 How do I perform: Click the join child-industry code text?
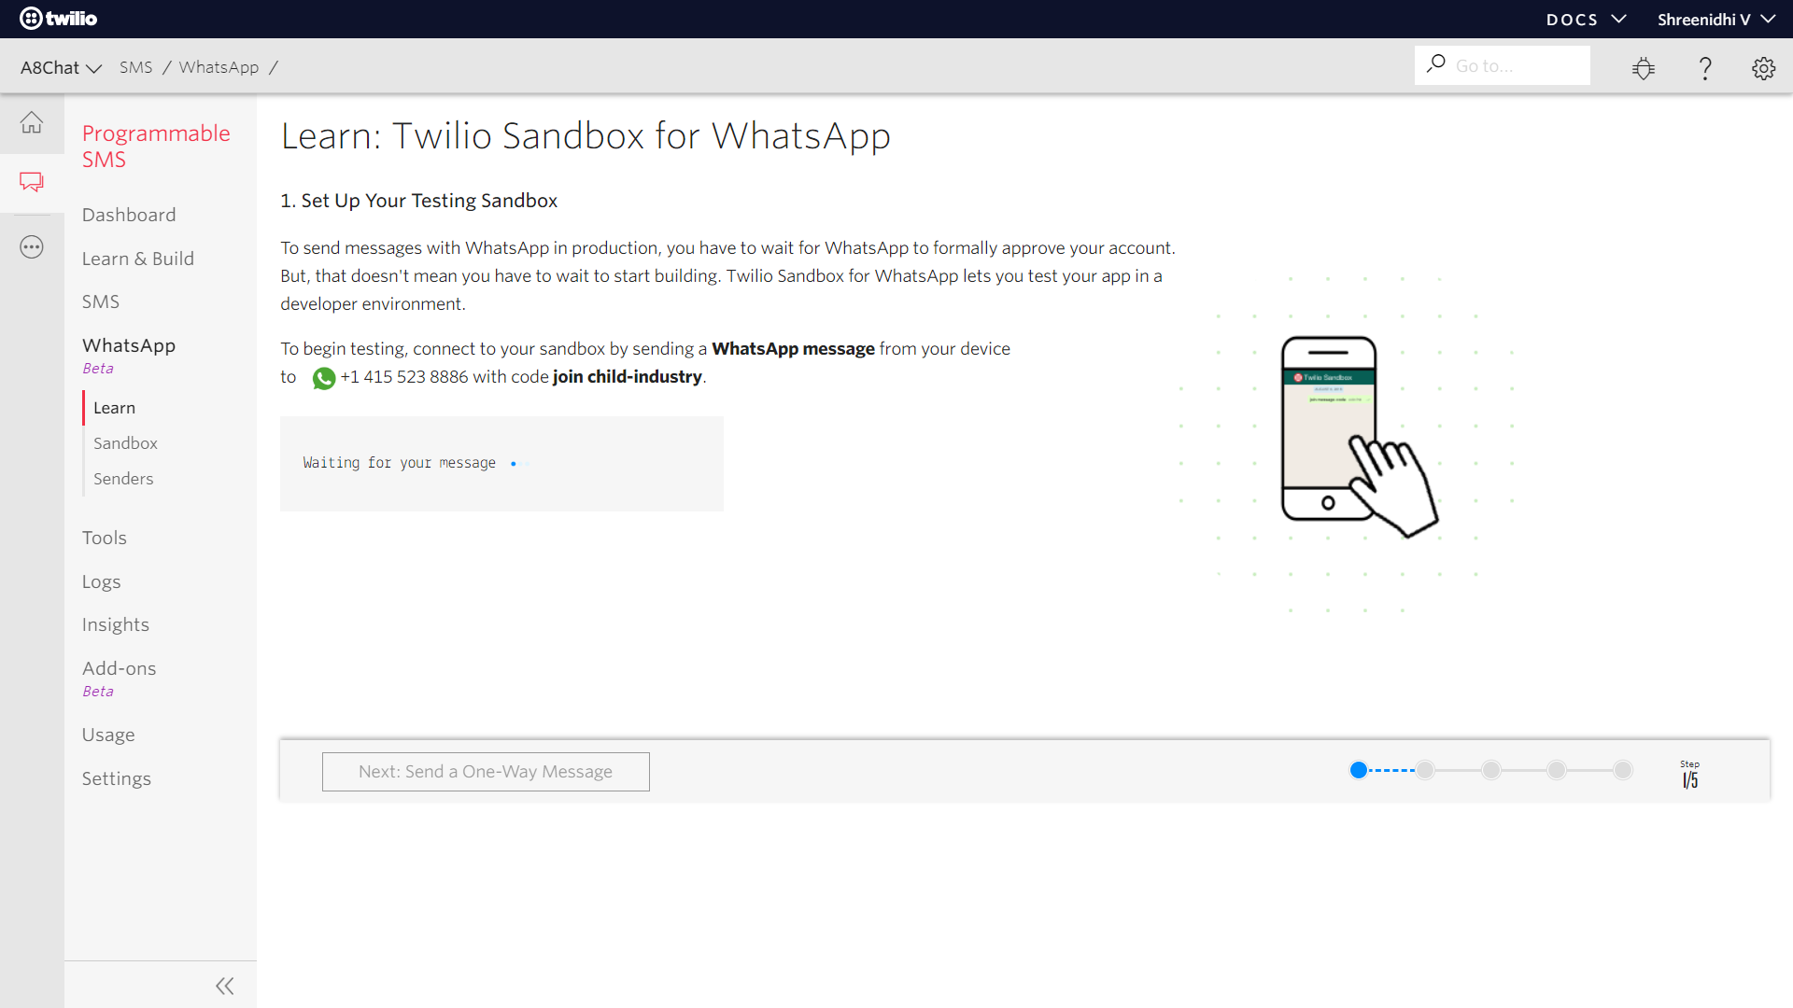(628, 377)
